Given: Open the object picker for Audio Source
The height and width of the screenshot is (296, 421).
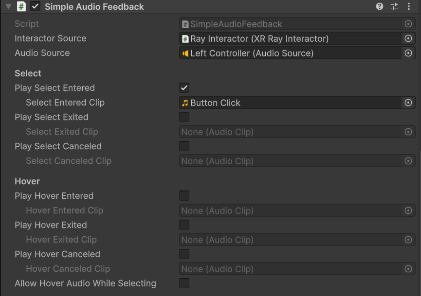Looking at the screenshot, I should [408, 53].
